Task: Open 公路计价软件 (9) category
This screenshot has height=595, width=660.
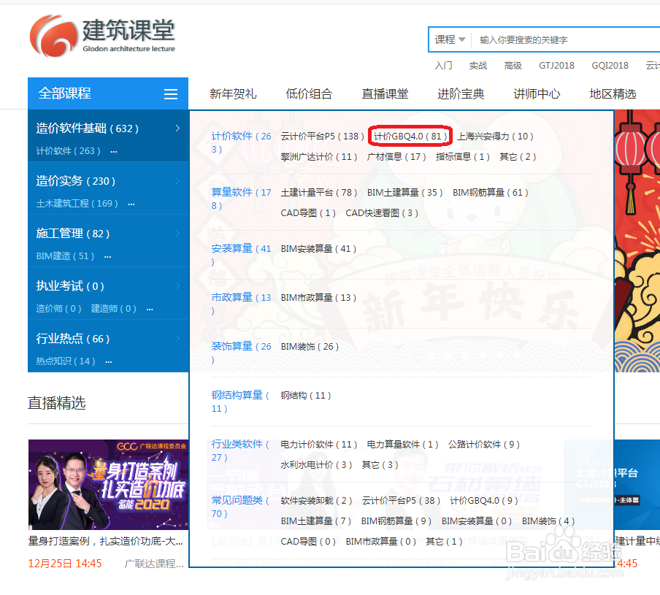Action: point(484,445)
